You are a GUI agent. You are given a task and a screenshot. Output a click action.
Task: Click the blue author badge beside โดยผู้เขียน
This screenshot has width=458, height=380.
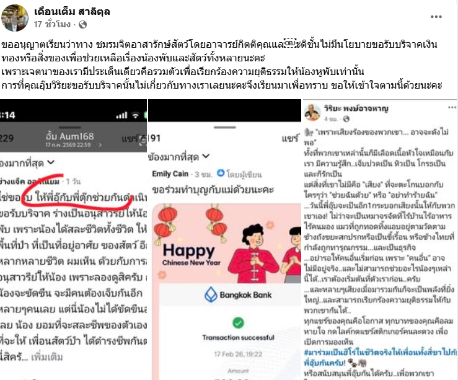[x=221, y=173]
